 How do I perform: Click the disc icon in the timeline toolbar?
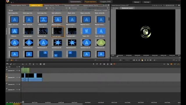[44, 64]
